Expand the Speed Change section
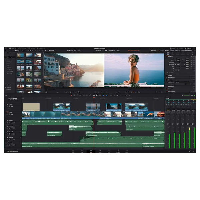The width and height of the screenshot is (200, 200). coord(171,87)
